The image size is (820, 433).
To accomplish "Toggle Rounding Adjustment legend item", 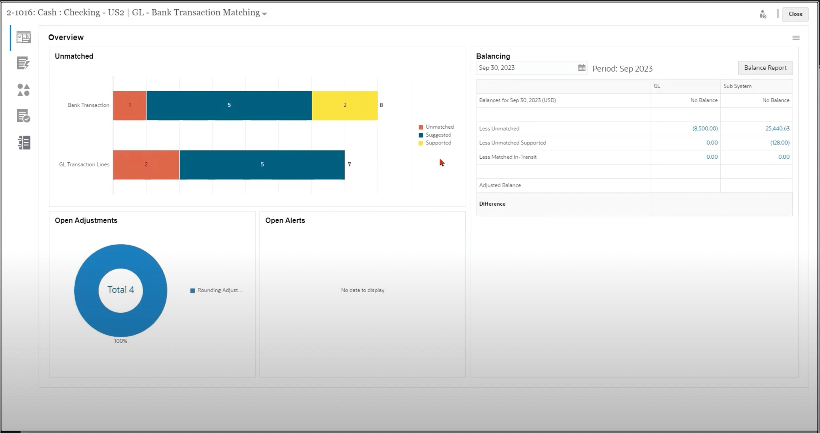I will [x=219, y=290].
